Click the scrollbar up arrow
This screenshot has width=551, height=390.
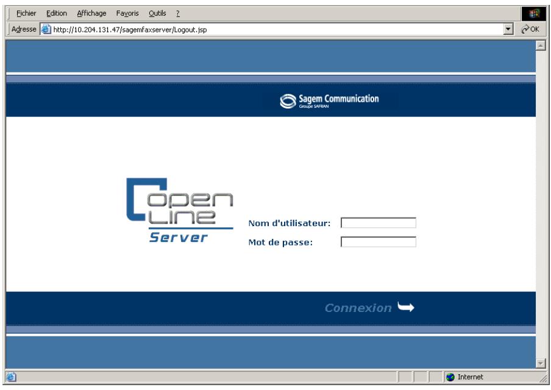(541, 45)
